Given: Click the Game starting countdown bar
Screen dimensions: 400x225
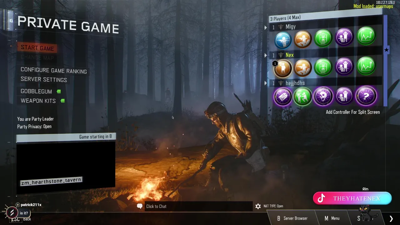Looking at the screenshot, I should [66, 137].
